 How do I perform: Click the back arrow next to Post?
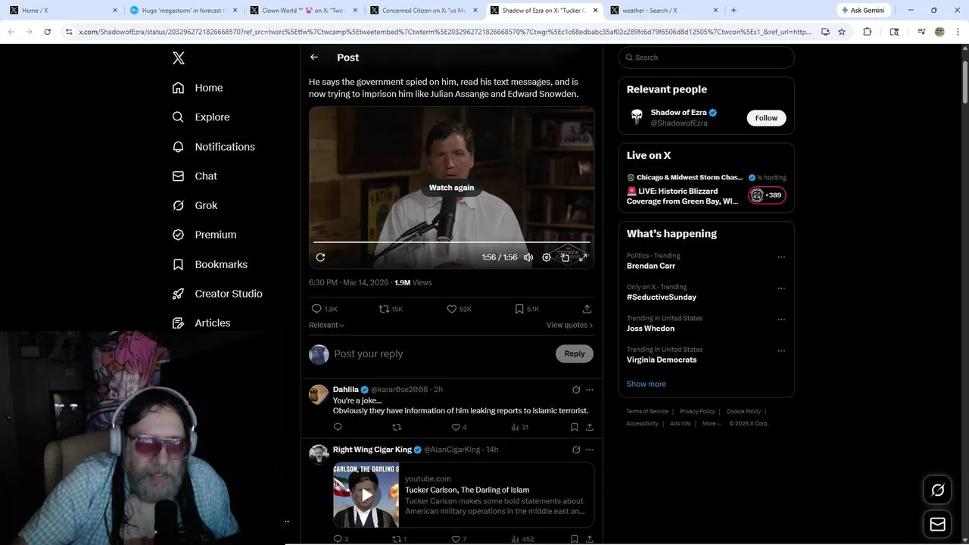click(314, 58)
